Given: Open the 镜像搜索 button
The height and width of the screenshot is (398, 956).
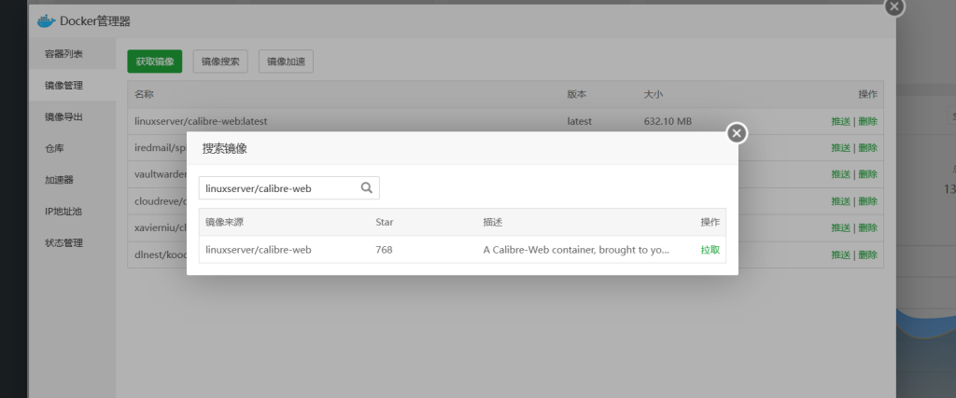Looking at the screenshot, I should point(220,62).
